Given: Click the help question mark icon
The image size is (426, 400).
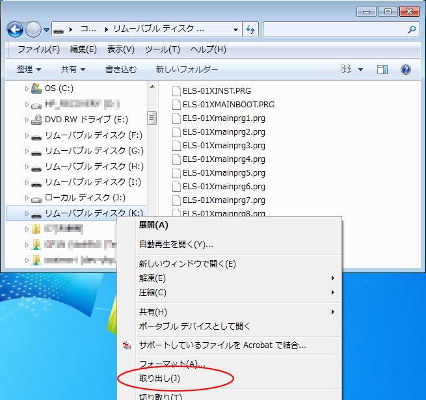Looking at the screenshot, I should coord(406,70).
